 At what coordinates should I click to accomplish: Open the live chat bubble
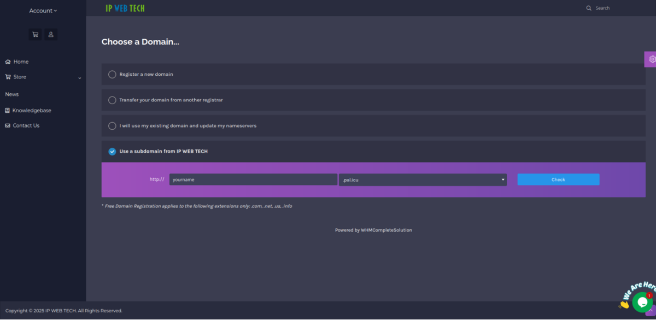point(642,301)
